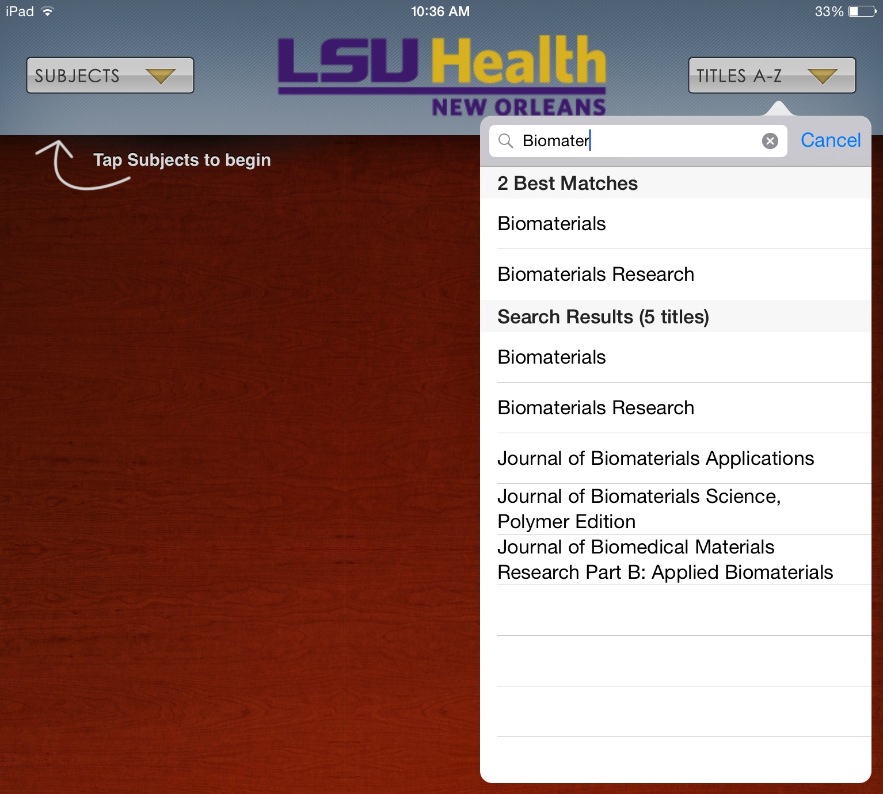Select Biomaterials Research under Best Matches
Viewport: 883px width, 794px height.
(676, 274)
